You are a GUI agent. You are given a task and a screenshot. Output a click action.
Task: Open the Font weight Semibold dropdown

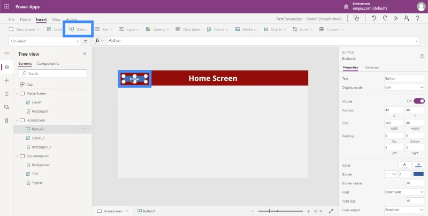404,210
